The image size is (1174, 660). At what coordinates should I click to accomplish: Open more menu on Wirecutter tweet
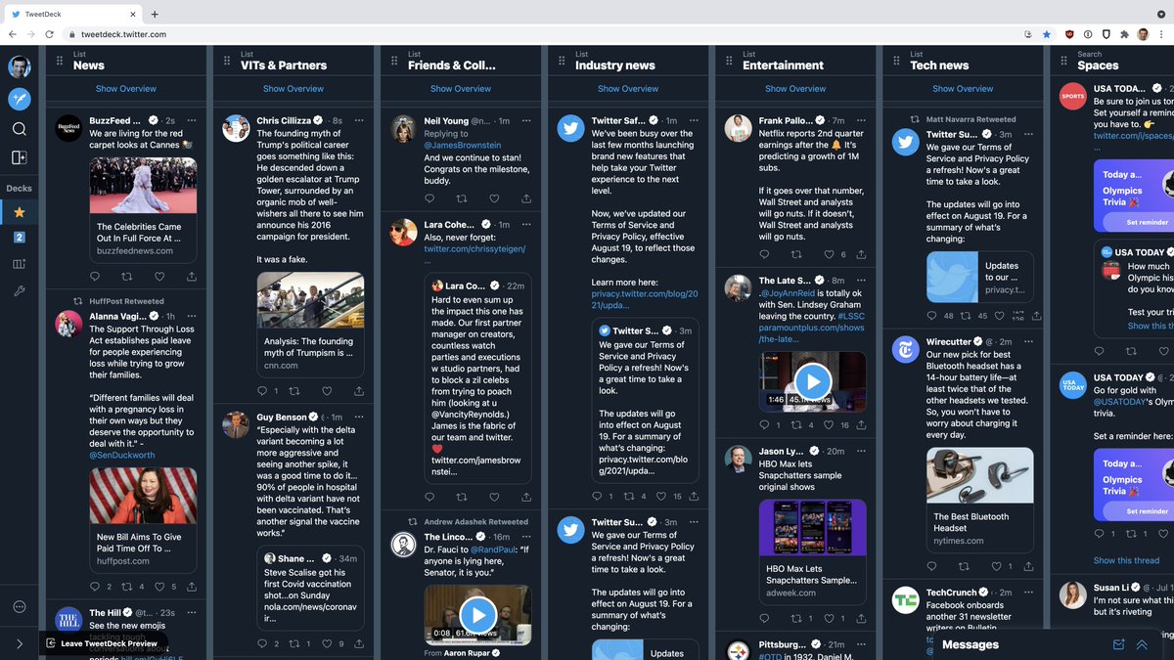click(x=1028, y=341)
